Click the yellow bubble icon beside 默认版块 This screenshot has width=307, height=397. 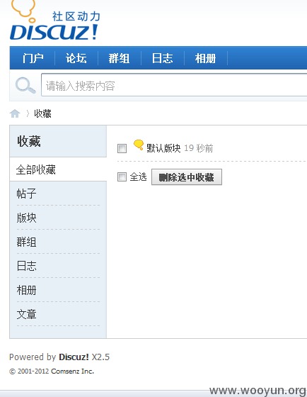(139, 145)
